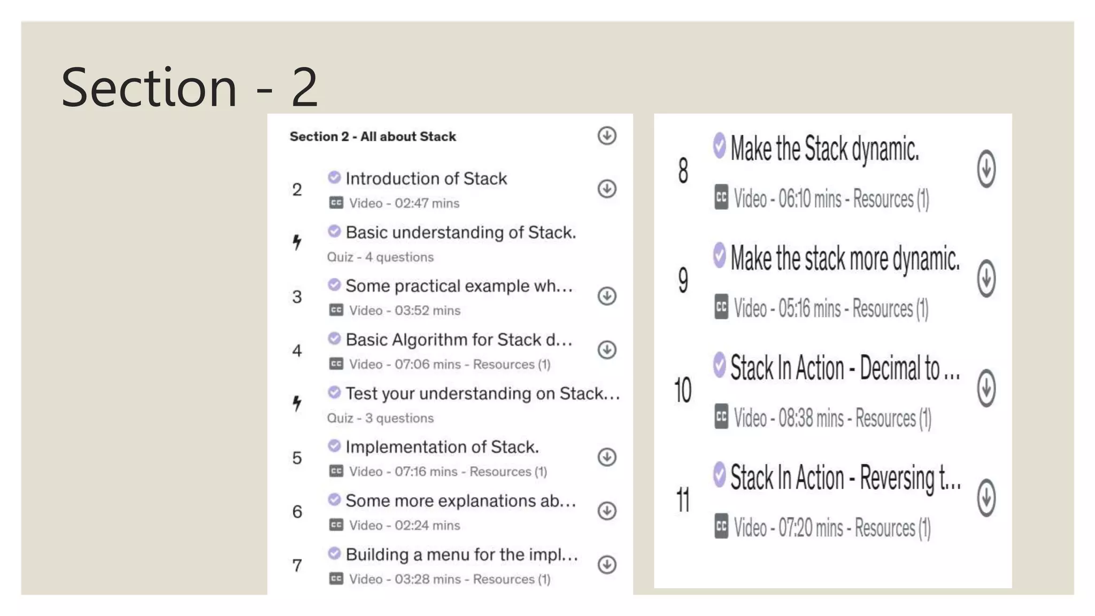
Task: Click the lightning quiz icon for Basic understanding
Action: pyautogui.click(x=297, y=242)
